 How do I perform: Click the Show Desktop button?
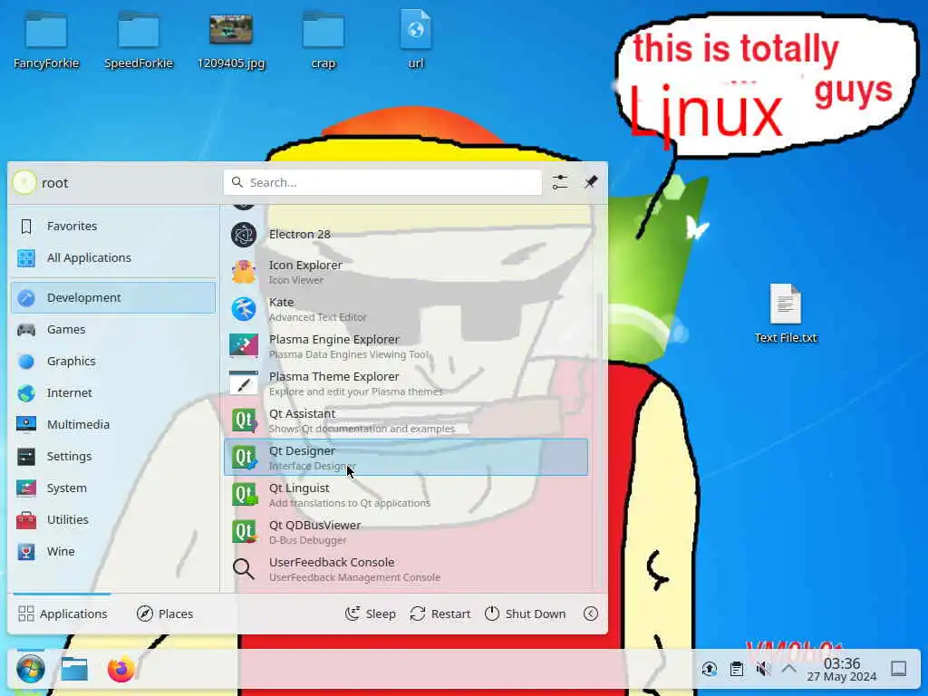point(899,670)
